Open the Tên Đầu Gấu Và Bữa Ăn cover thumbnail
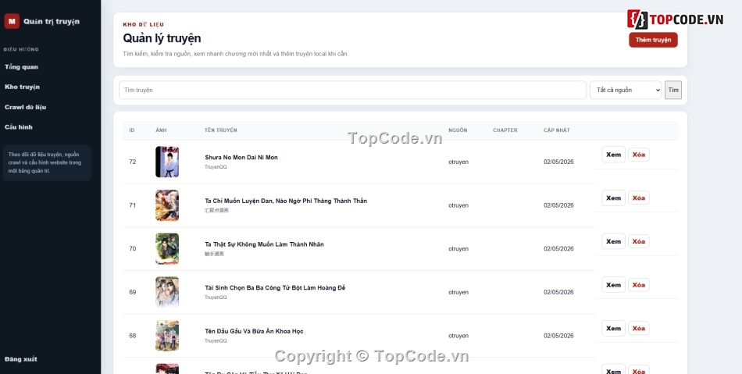 pyautogui.click(x=167, y=336)
